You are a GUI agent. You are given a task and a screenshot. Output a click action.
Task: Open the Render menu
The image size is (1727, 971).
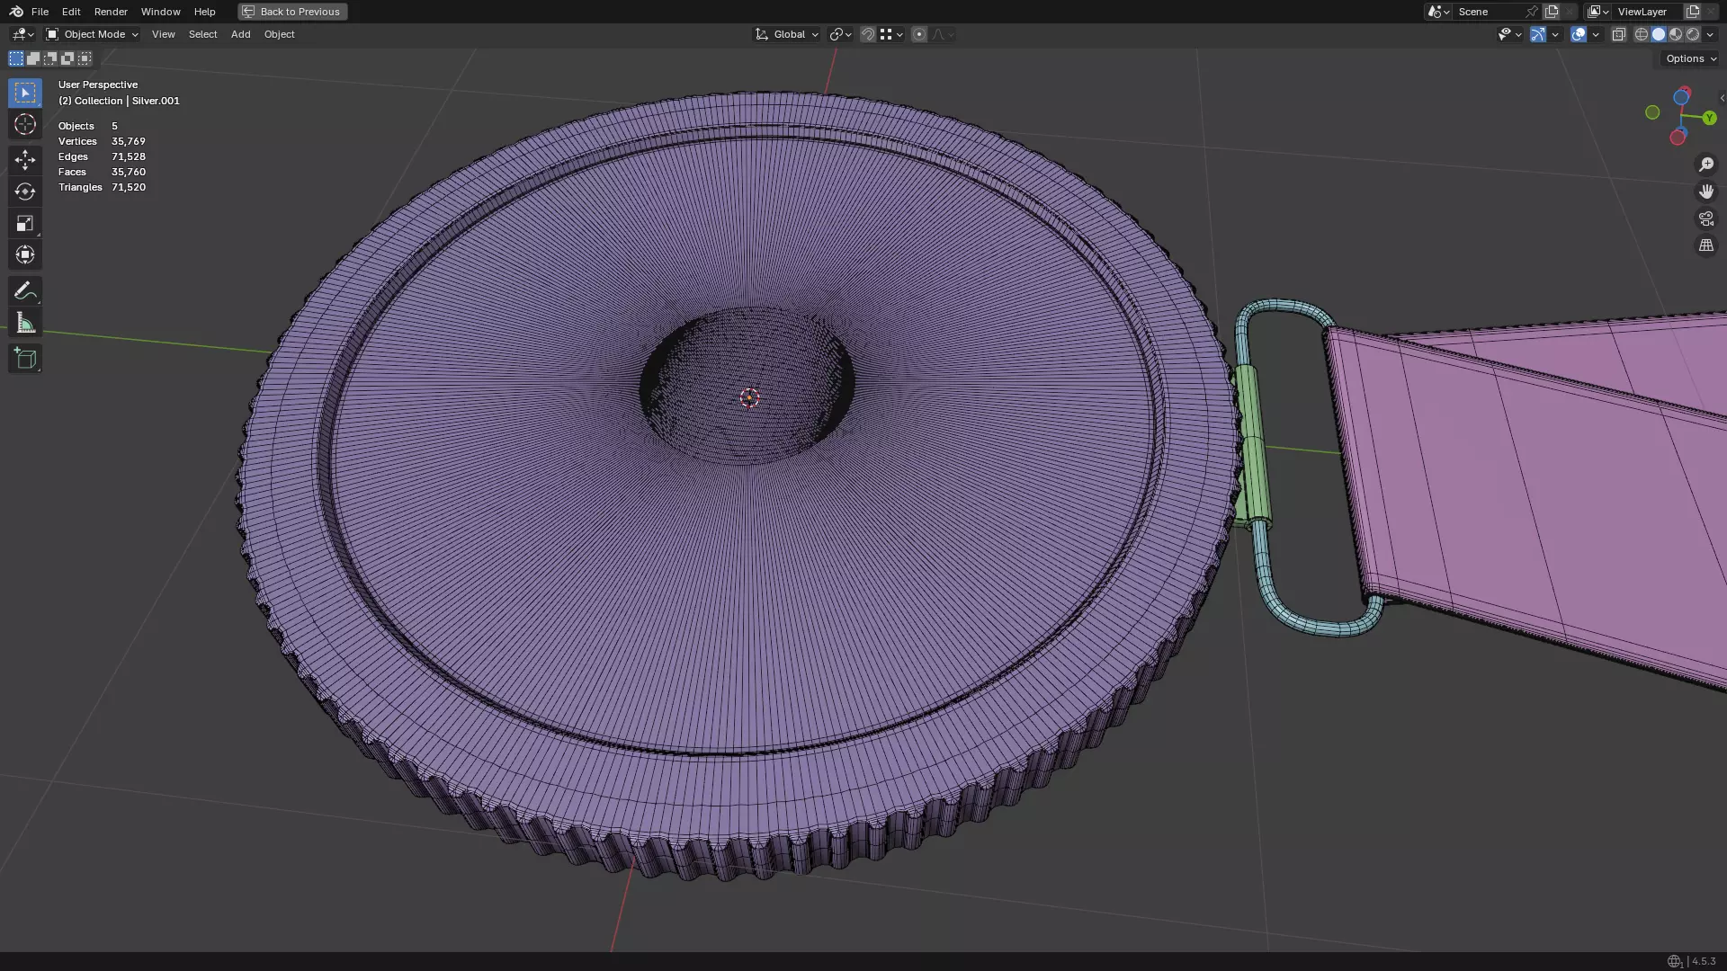tap(111, 12)
